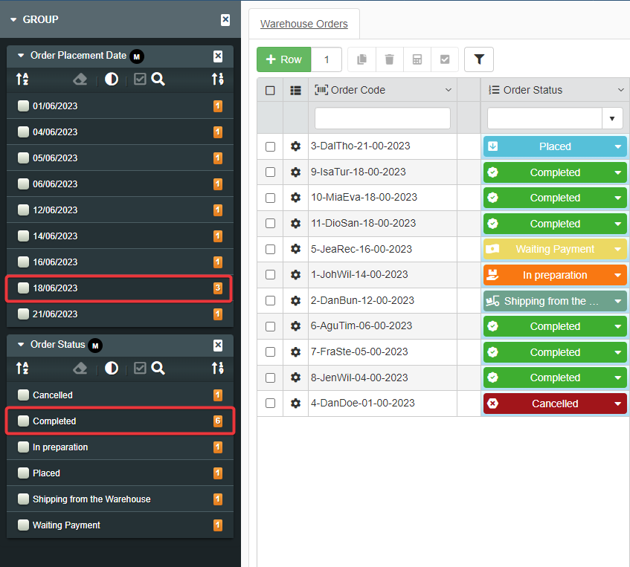Click the Order Code column header
Screen dimensions: 630x567
(x=358, y=90)
